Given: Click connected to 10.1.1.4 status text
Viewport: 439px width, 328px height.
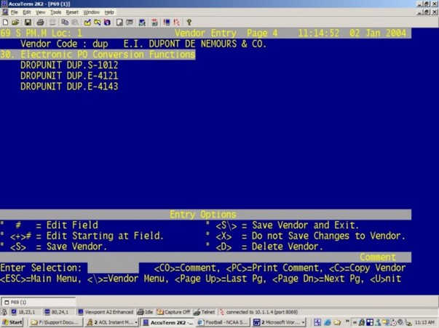Looking at the screenshot, I should point(262,312).
